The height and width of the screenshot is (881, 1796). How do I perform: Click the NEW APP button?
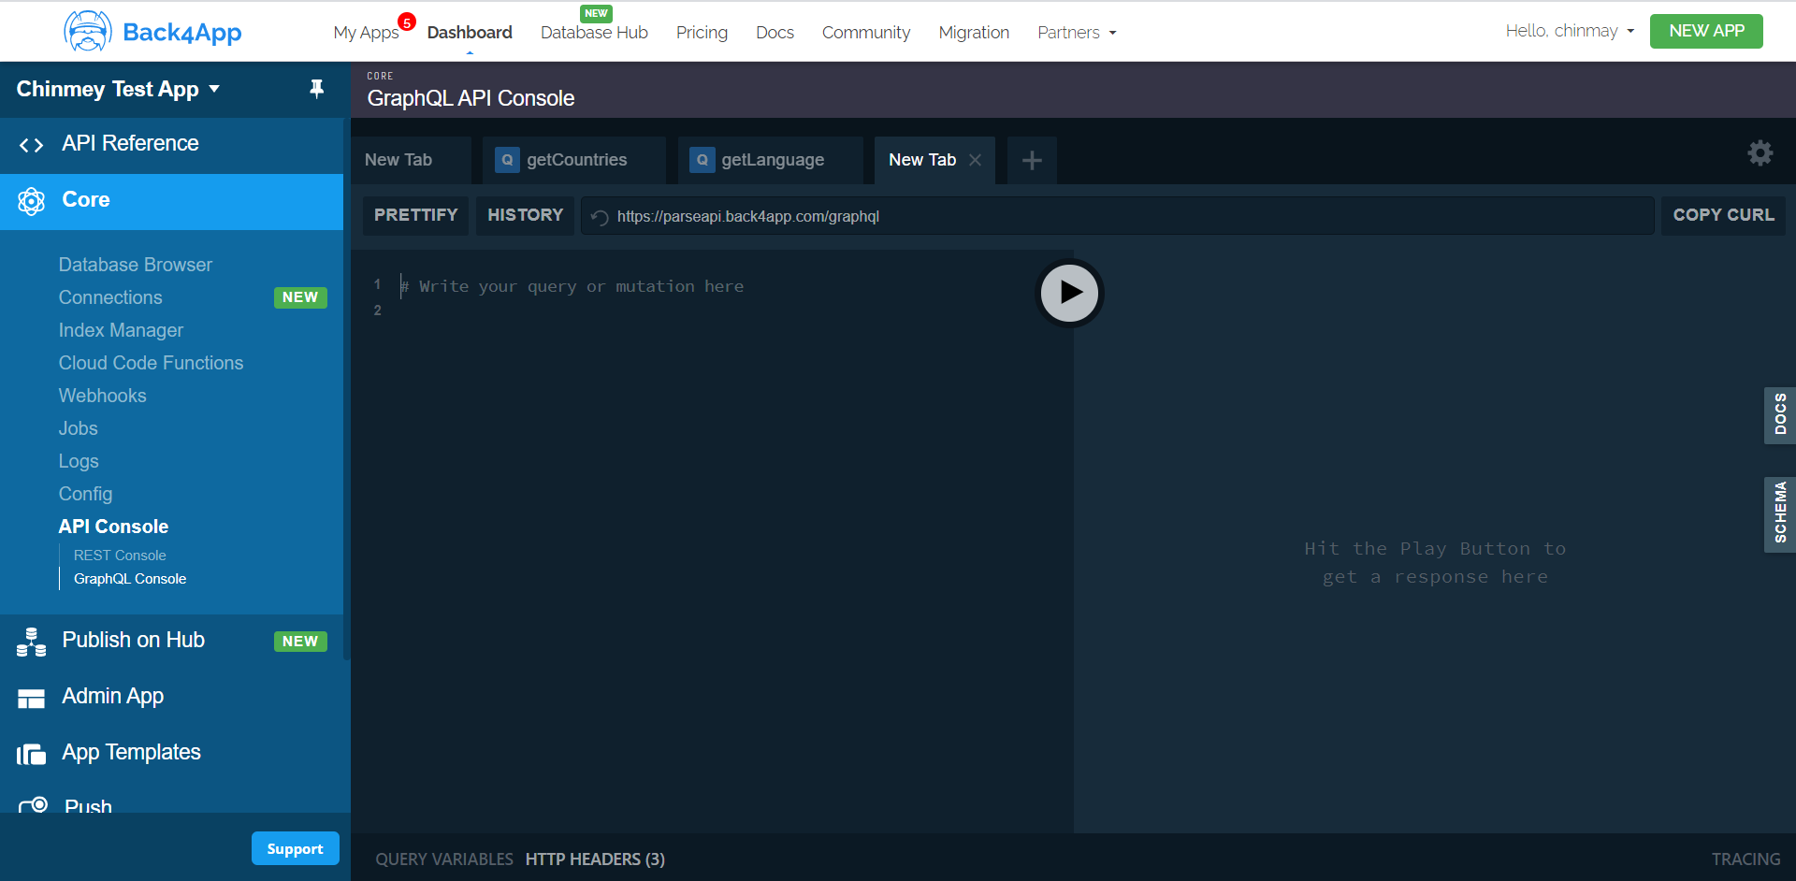pos(1706,31)
